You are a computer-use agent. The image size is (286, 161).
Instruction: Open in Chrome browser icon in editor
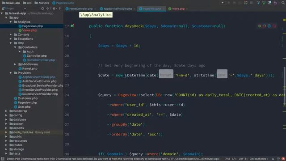[x=259, y=26]
